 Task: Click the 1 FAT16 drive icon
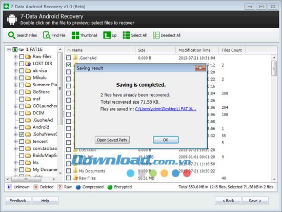pos(21,49)
